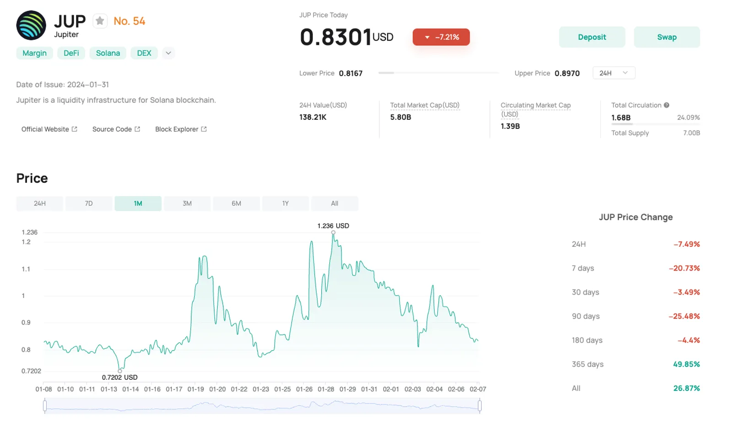Expand more tags chevron next to DEX

pyautogui.click(x=168, y=53)
